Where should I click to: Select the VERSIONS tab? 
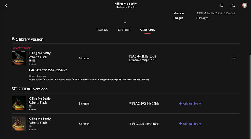(x=147, y=30)
